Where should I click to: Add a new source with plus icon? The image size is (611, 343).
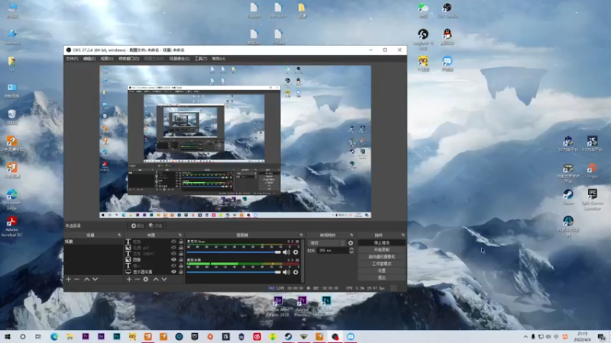point(129,279)
